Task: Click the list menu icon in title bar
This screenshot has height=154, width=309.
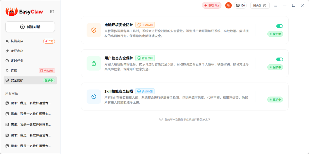Action: [x=276, y=5]
